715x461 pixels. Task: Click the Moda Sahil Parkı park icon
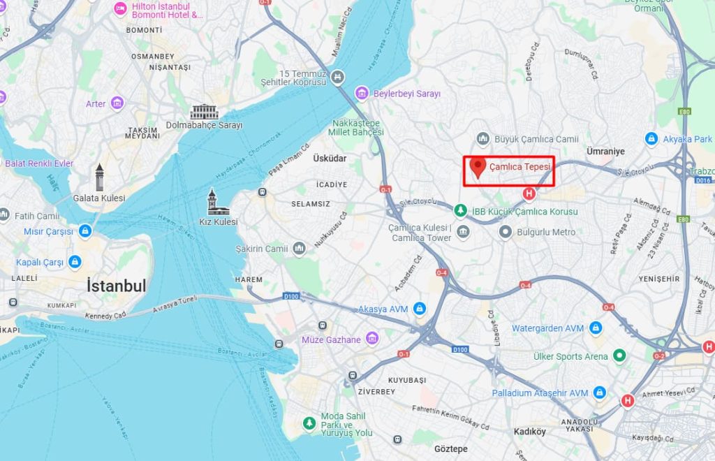point(309,423)
